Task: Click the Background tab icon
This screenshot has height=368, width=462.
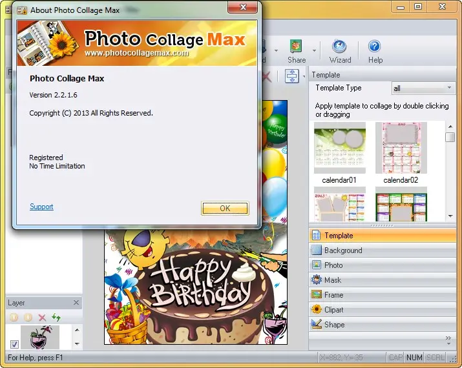Action: 316,250
